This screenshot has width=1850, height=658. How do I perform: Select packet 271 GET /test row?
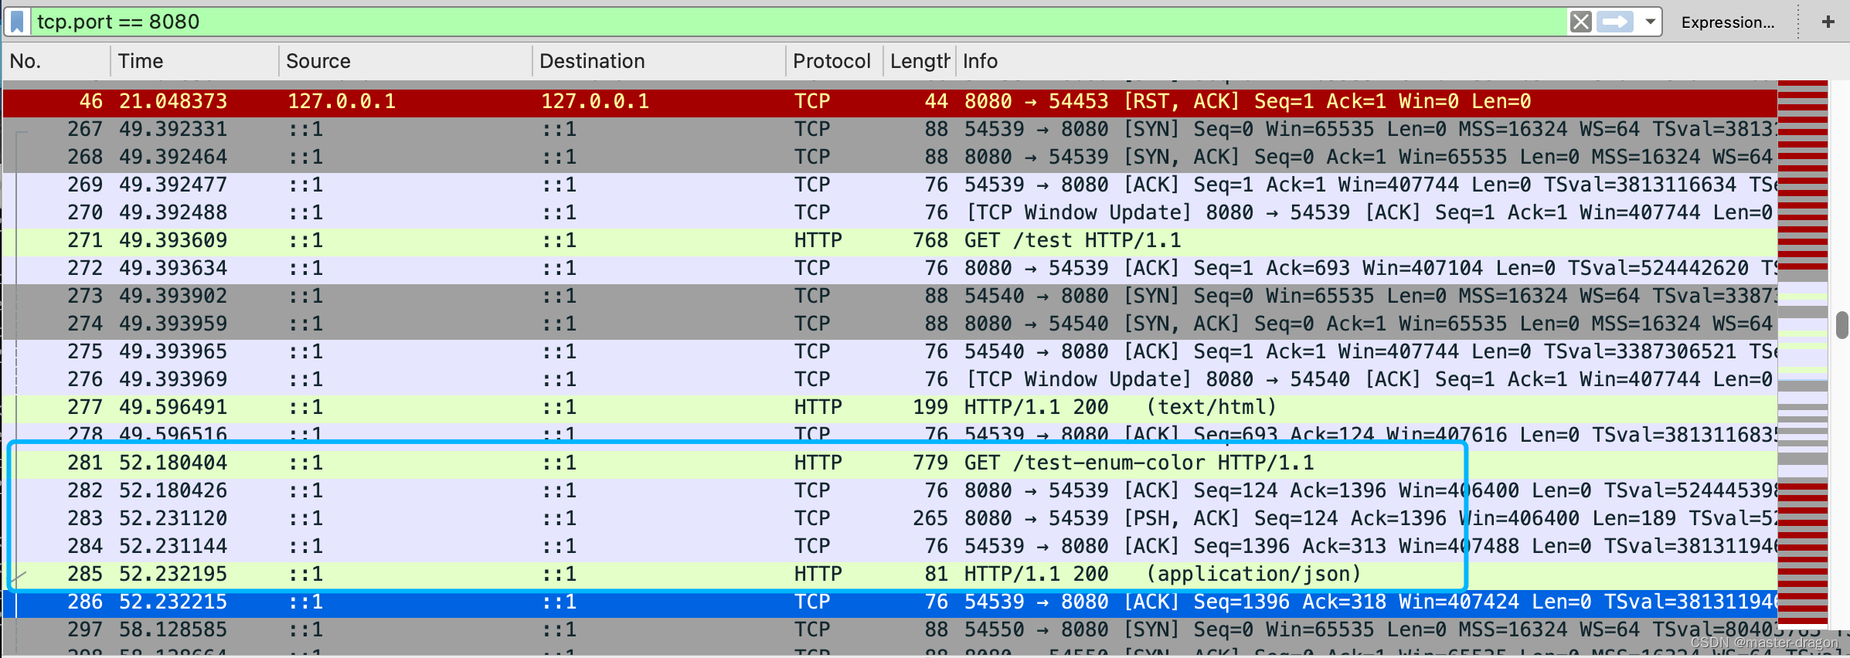click(x=890, y=241)
